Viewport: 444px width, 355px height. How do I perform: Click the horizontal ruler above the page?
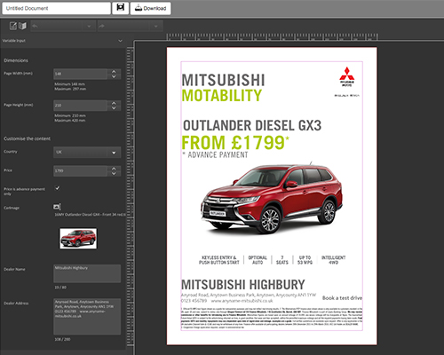tap(272, 36)
